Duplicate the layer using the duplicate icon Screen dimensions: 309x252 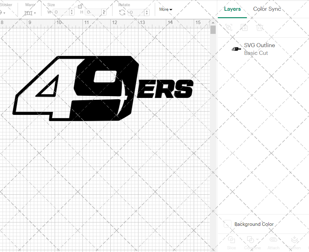click(244, 27)
